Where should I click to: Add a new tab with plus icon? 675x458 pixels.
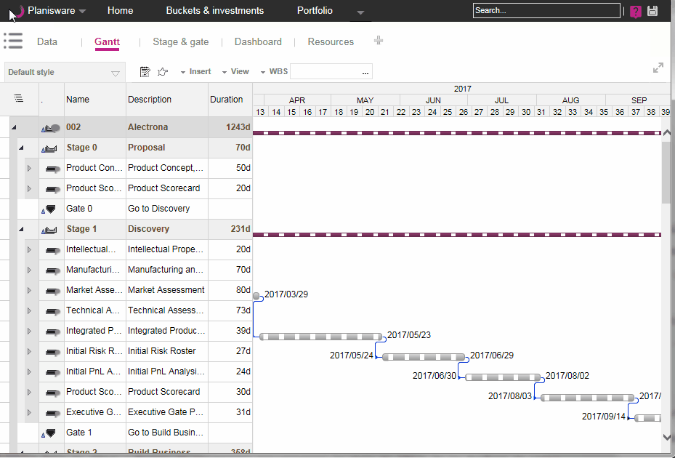tap(379, 41)
